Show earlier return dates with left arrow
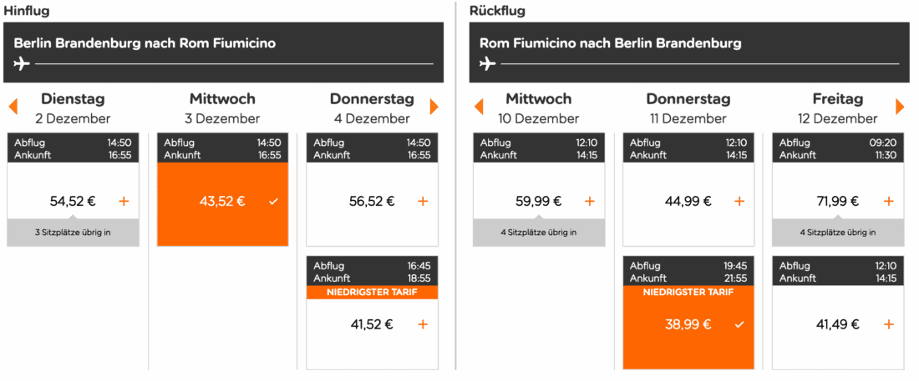The height and width of the screenshot is (381, 919). coord(479,107)
